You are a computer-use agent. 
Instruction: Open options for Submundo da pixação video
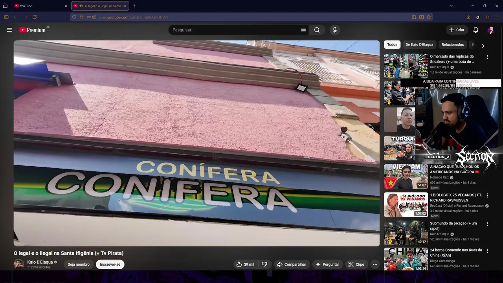487,224
